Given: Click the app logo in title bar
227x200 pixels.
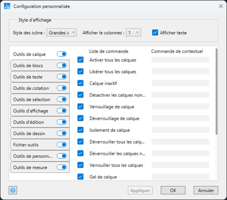Looking at the screenshot, I should coord(7,6).
